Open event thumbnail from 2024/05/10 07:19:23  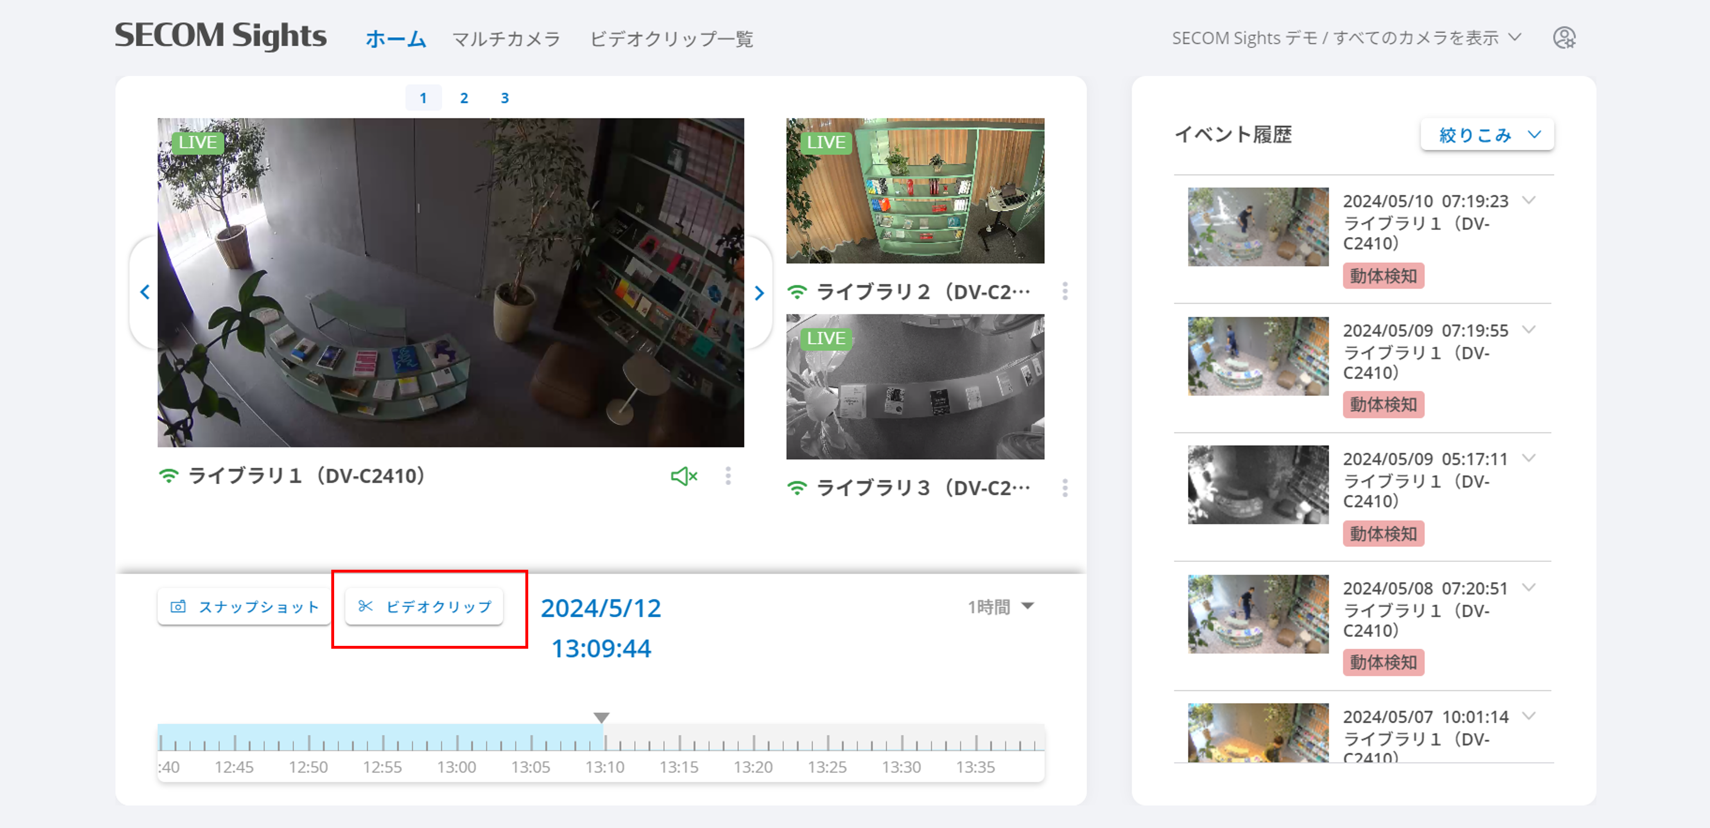pyautogui.click(x=1258, y=227)
